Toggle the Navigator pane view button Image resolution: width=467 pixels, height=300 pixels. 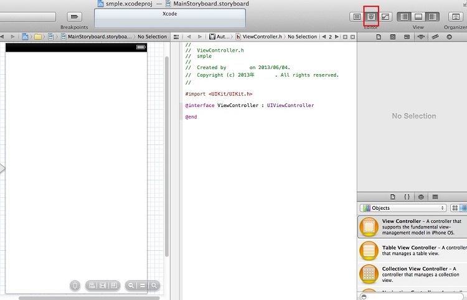pos(404,17)
